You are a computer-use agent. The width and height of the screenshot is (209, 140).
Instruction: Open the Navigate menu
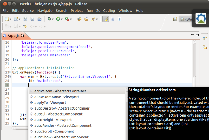(x=45, y=11)
